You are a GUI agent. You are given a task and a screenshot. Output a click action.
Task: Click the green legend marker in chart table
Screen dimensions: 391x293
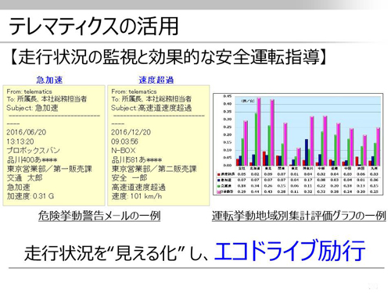point(219,186)
